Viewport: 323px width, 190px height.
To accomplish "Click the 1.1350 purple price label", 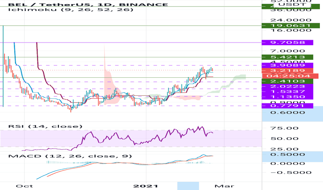I will [287, 97].
